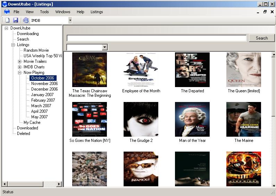Select the Search tree item
The height and width of the screenshot is (196, 276).
pos(23,39)
